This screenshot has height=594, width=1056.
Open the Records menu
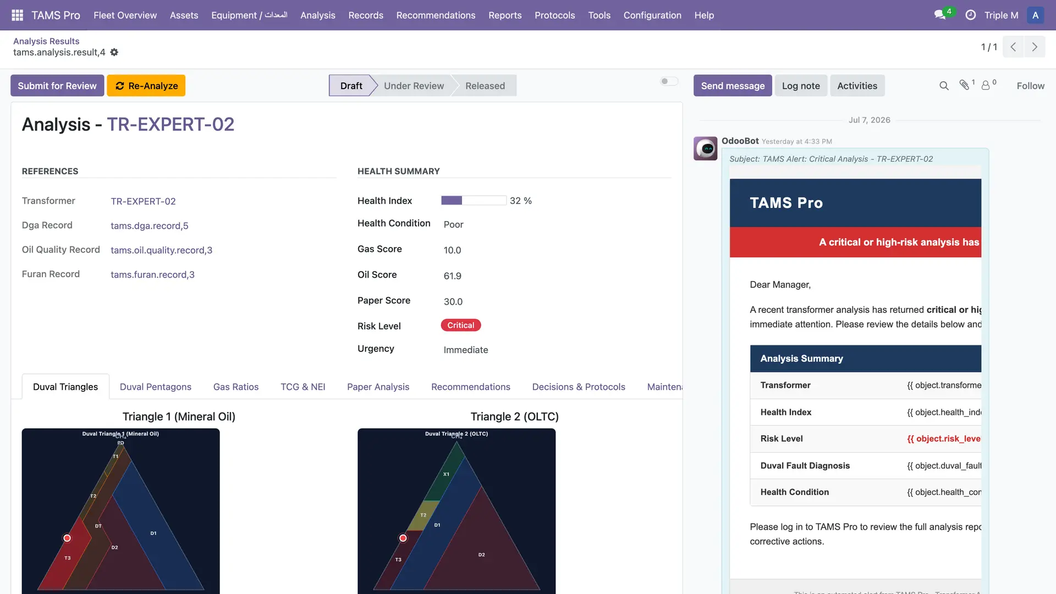coord(366,15)
